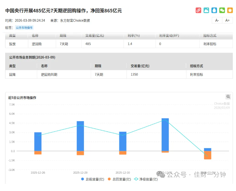This screenshot has width=236, height=191.
Task: Decrease font size with A- button
Action: coord(217,20)
